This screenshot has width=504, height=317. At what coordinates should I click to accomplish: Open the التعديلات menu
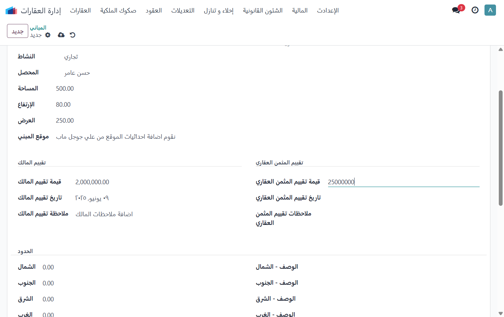click(183, 10)
